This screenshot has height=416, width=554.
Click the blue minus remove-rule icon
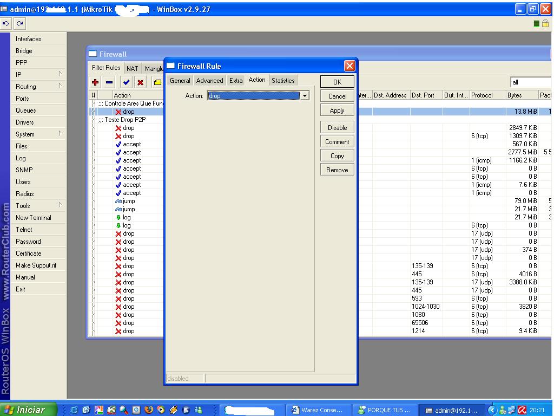(x=109, y=82)
